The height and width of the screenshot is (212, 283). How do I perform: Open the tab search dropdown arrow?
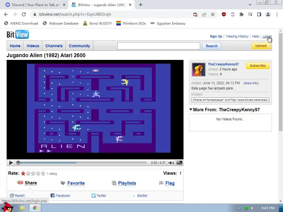coord(250,5)
